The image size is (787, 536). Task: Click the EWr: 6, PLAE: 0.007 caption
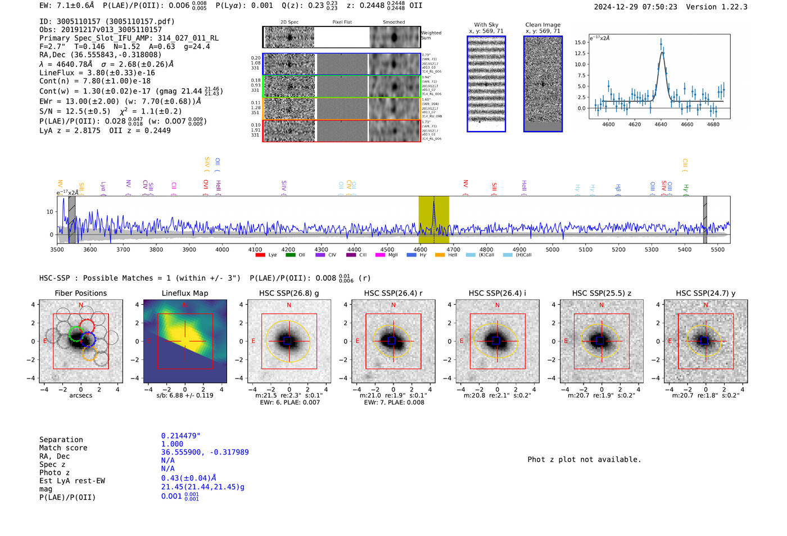[289, 402]
